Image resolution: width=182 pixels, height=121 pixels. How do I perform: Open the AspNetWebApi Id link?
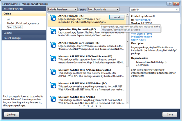pos(143,20)
